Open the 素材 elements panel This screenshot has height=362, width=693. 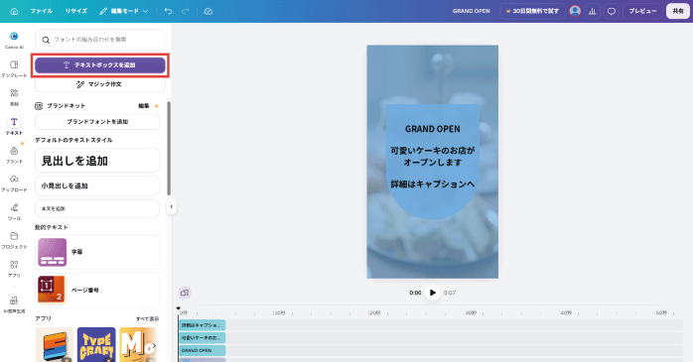[14, 97]
